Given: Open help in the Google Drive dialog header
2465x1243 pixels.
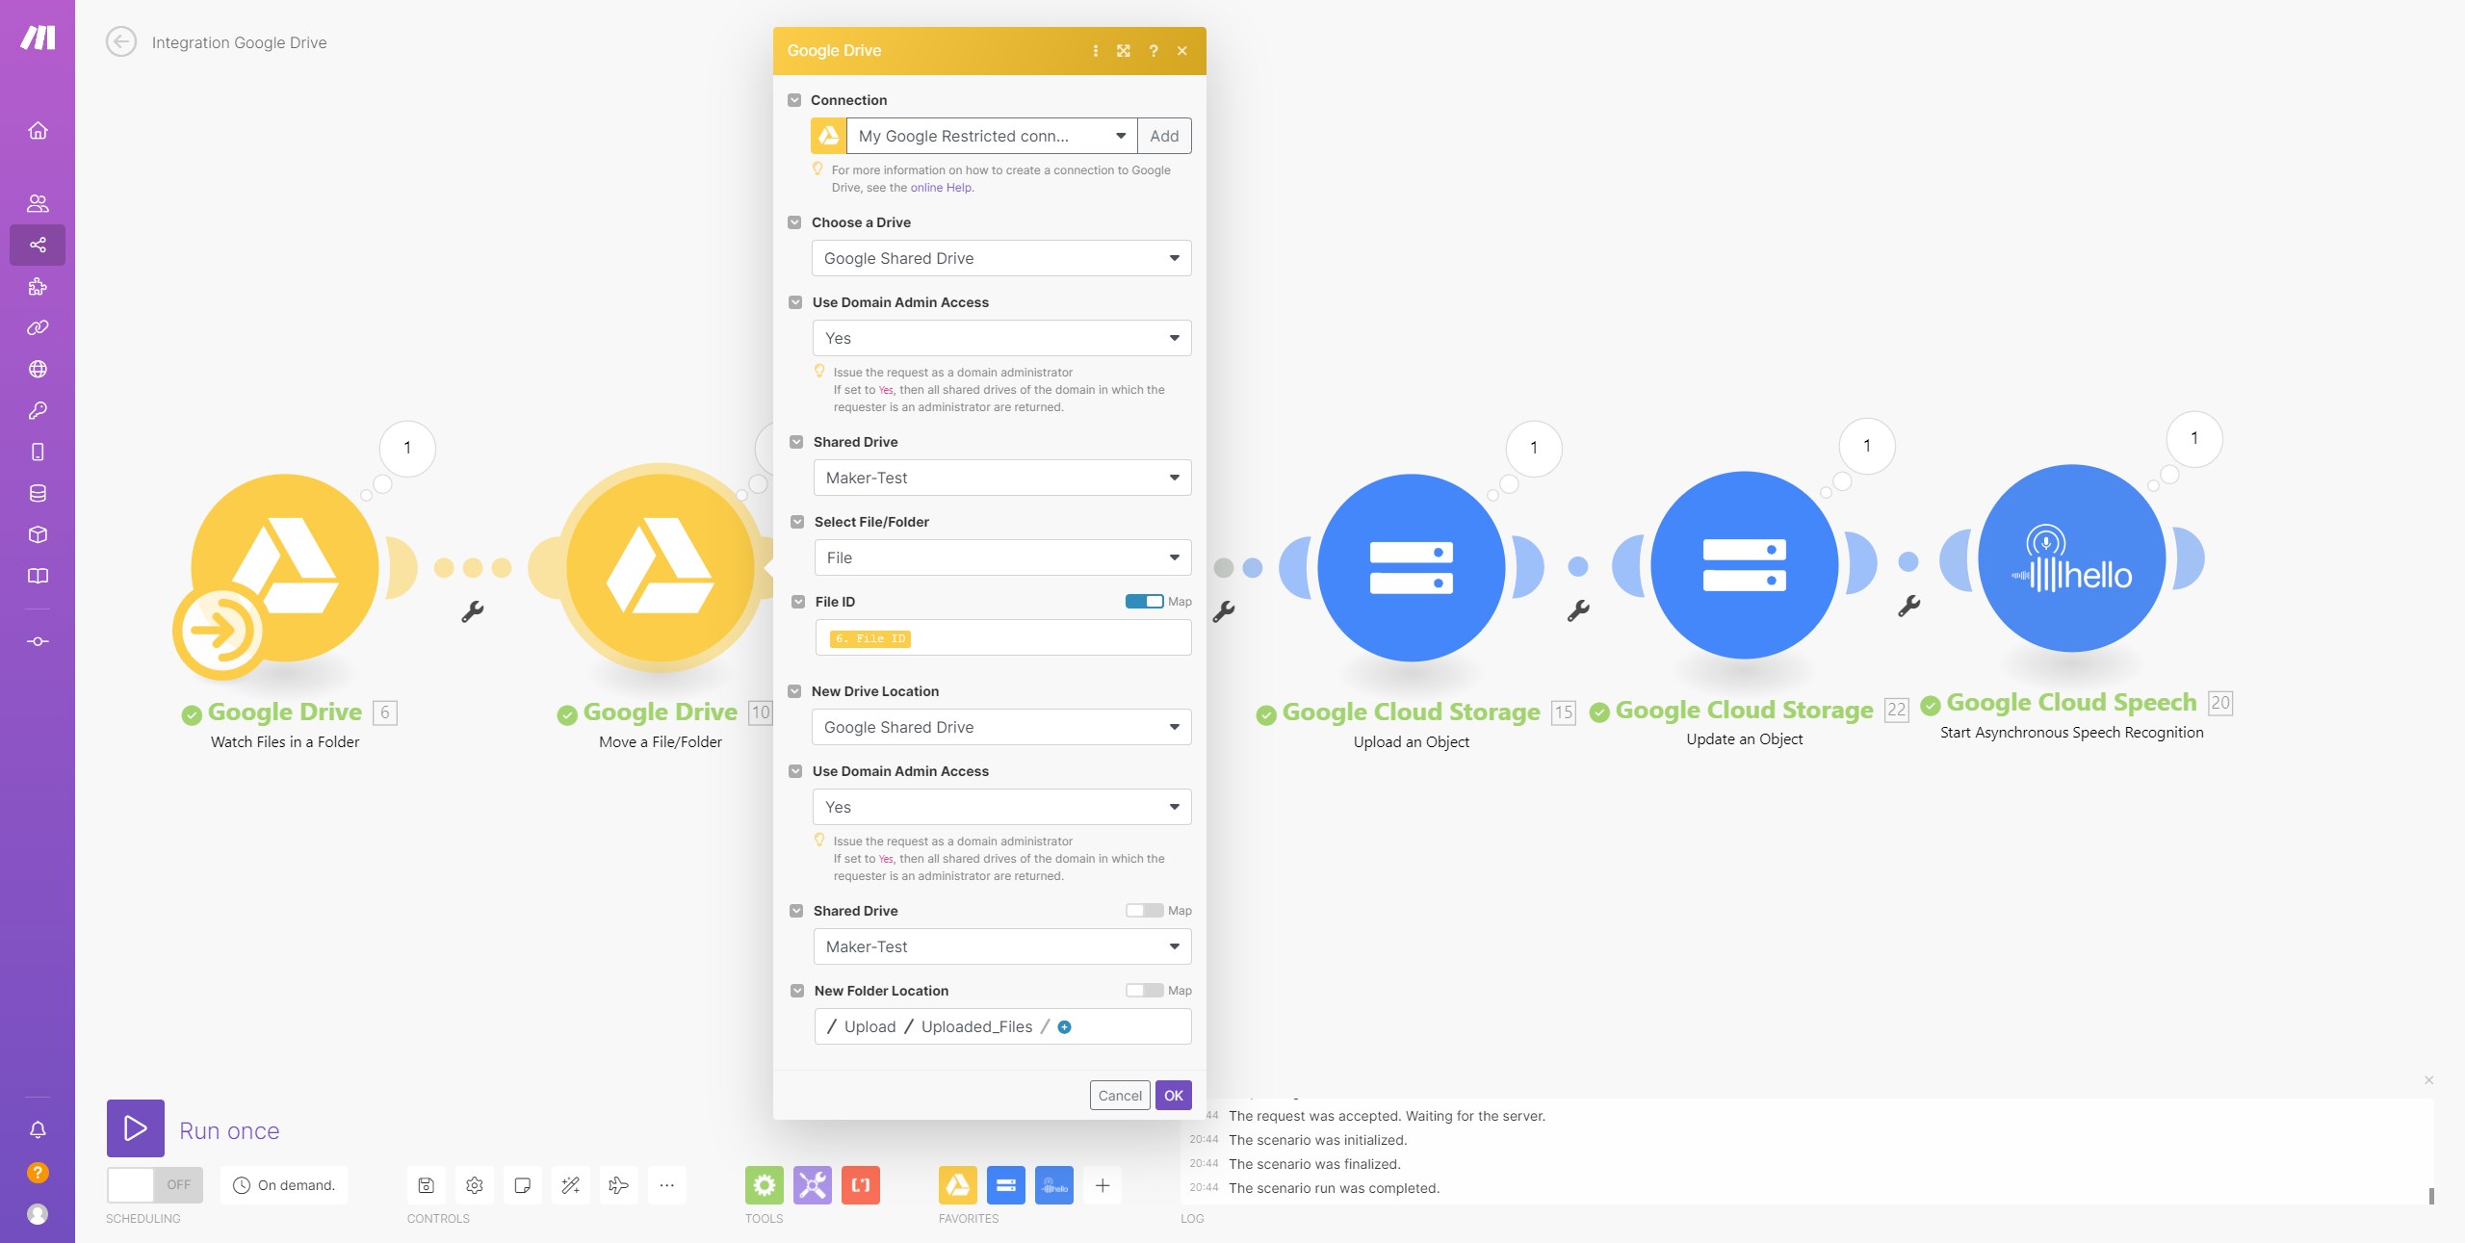Looking at the screenshot, I should [x=1154, y=51].
